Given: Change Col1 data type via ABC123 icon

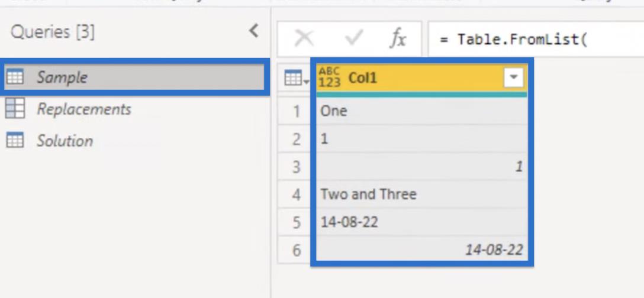Looking at the screenshot, I should 329,77.
